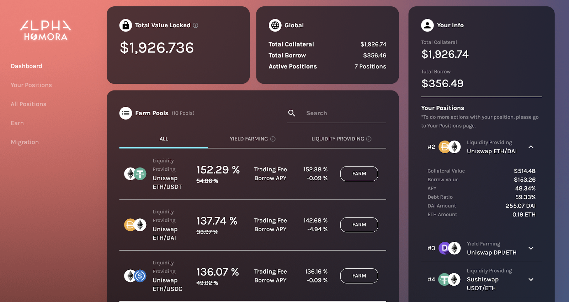Go to Dashboard in the sidebar

click(x=26, y=66)
